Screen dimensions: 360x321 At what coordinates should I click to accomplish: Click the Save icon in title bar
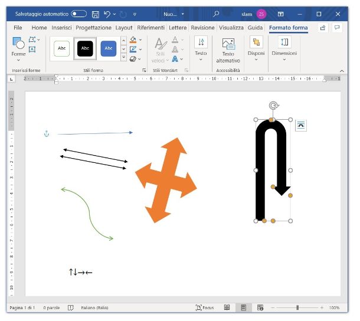click(96, 14)
